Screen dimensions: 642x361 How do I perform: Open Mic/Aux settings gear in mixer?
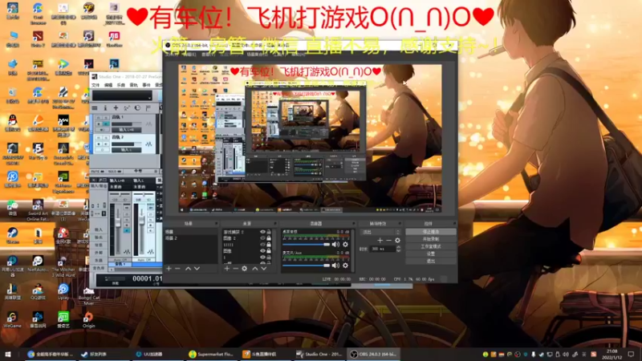(x=345, y=266)
